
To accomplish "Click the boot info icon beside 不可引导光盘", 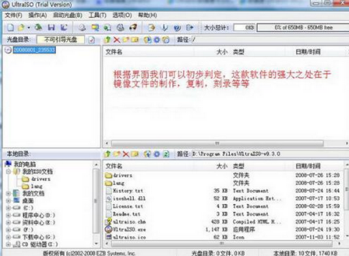I will click(91, 40).
